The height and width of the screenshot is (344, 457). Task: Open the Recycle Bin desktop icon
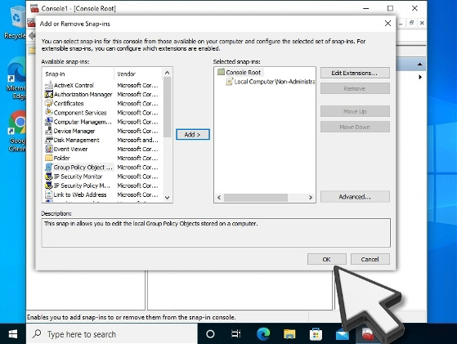click(16, 23)
